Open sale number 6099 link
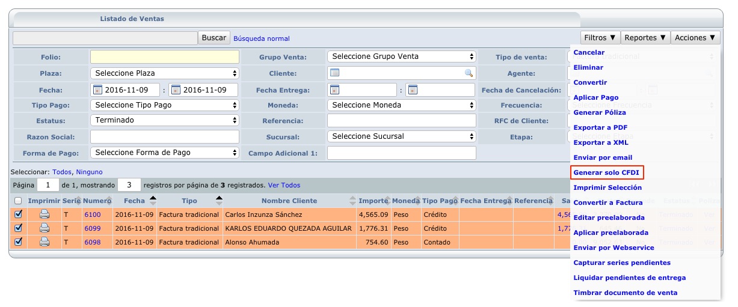 coord(93,228)
